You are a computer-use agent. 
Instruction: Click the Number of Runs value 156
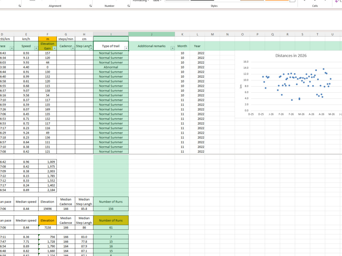(x=111, y=209)
